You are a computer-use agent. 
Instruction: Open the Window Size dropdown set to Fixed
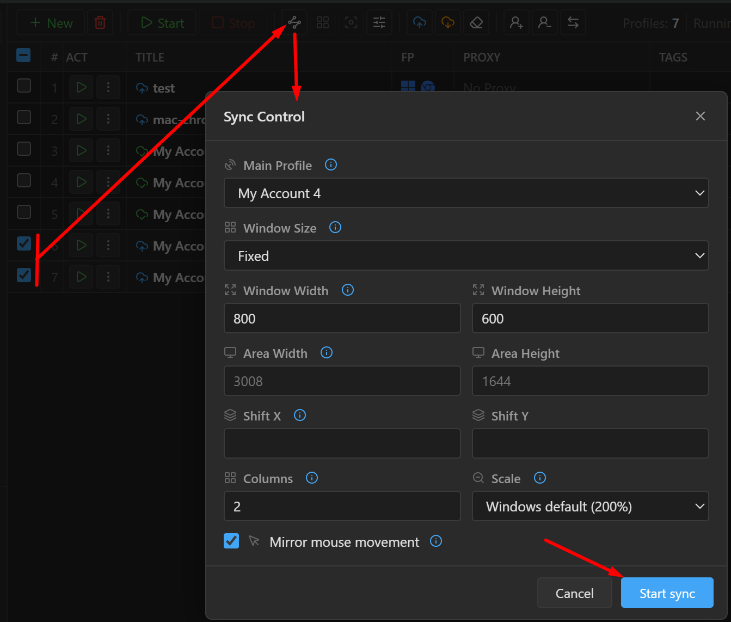[466, 255]
